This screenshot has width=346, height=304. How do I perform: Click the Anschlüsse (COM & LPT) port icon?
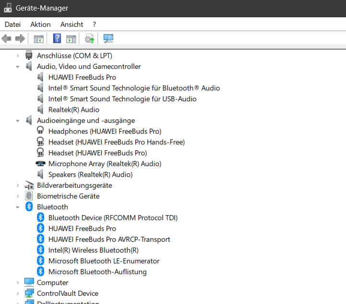[x=29, y=55]
